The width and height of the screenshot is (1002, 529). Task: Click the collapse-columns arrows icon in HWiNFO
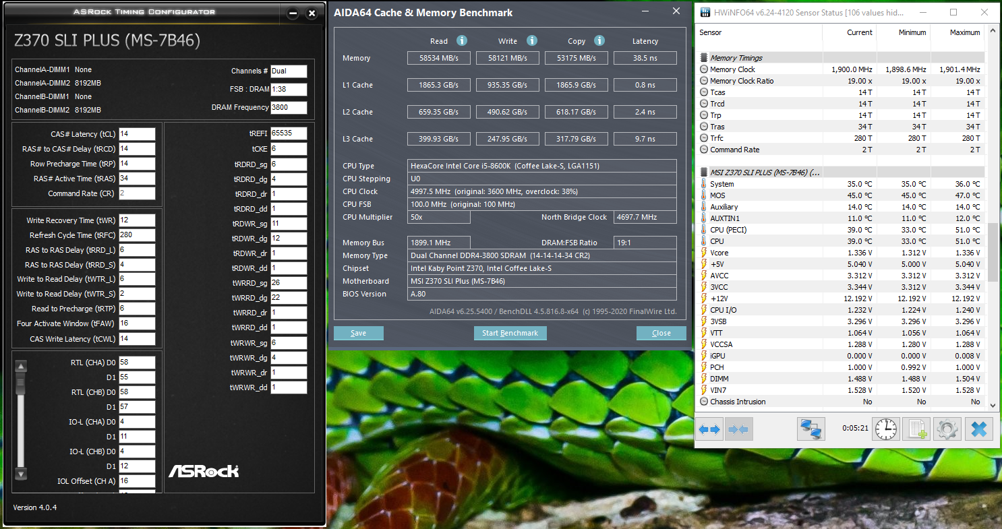coord(738,429)
